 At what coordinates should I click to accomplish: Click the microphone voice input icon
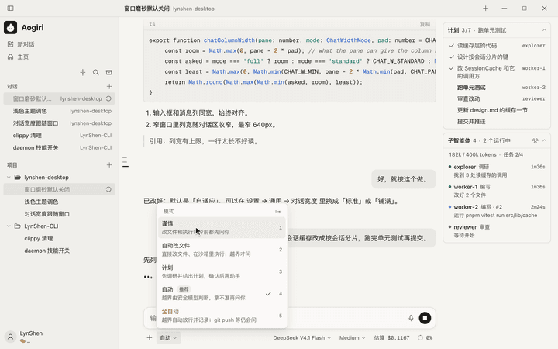411,318
